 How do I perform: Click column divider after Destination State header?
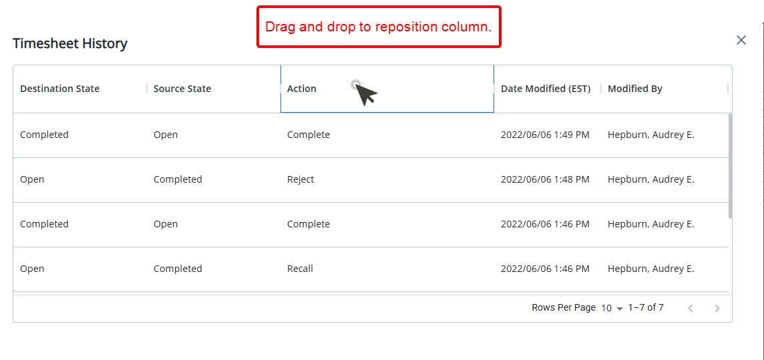pos(147,89)
